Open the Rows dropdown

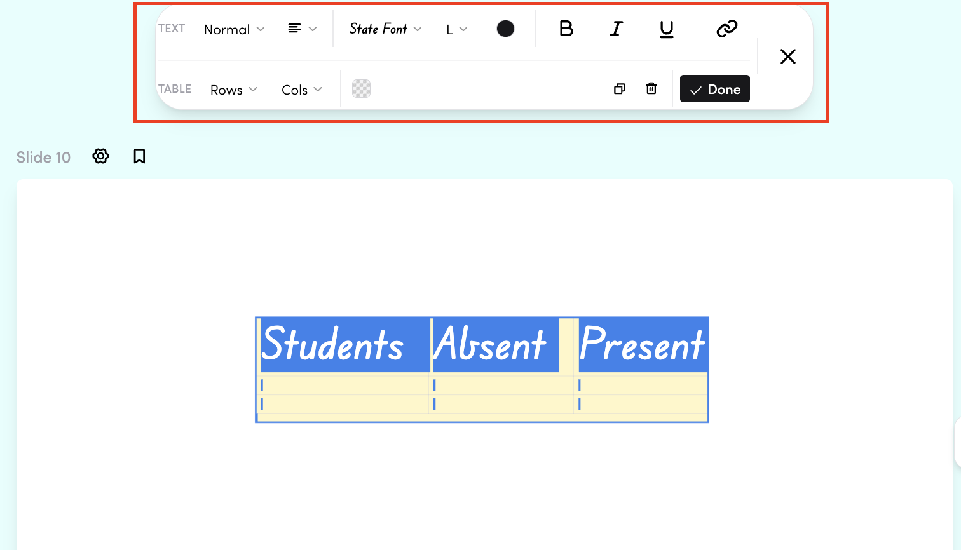(233, 90)
